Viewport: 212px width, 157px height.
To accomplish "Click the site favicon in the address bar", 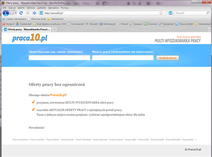I will 41,13.
